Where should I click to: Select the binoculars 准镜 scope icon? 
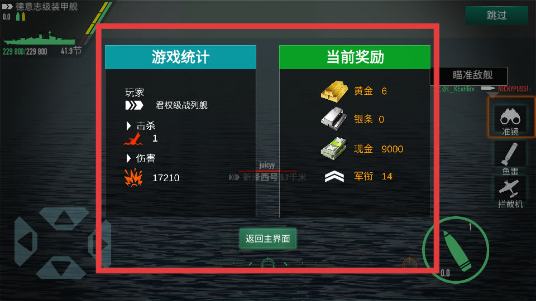click(510, 121)
